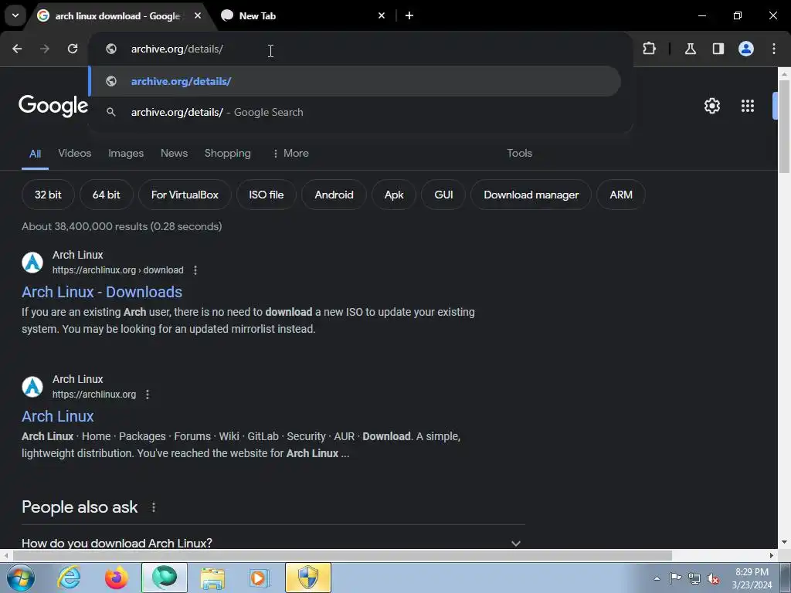This screenshot has width=791, height=593.
Task: Open the 'Arch Linux' homepage result
Action: coord(58,416)
